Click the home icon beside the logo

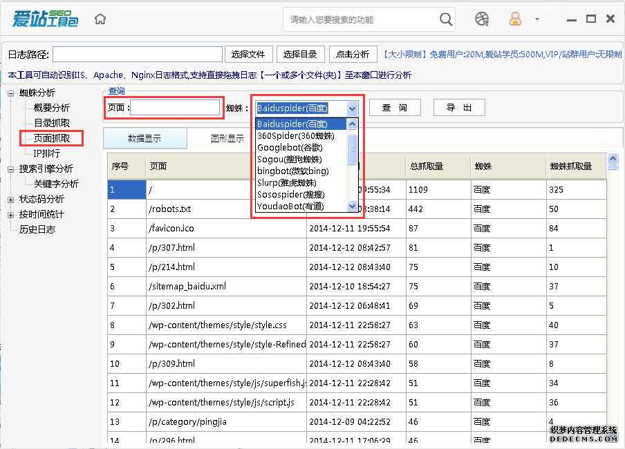[100, 19]
